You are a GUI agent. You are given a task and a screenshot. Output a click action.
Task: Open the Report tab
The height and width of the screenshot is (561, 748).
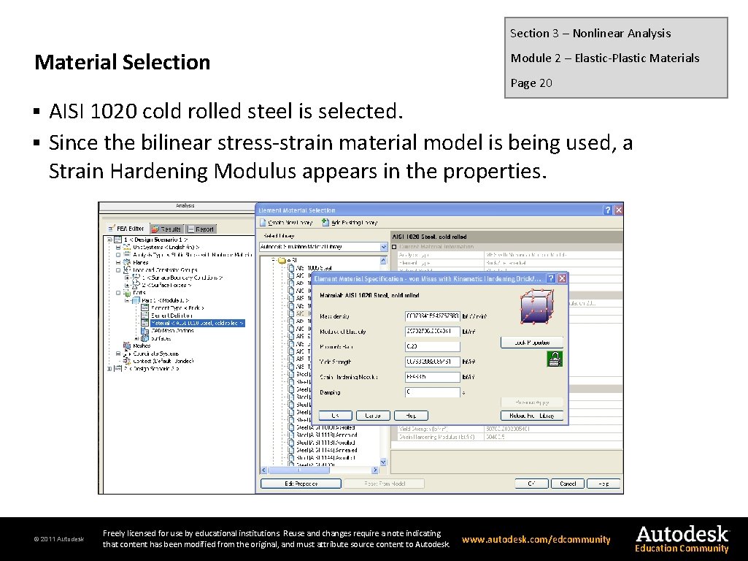click(201, 229)
